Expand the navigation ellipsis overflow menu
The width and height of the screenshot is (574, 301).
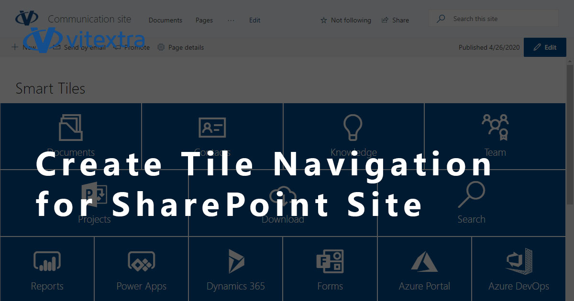tap(231, 20)
